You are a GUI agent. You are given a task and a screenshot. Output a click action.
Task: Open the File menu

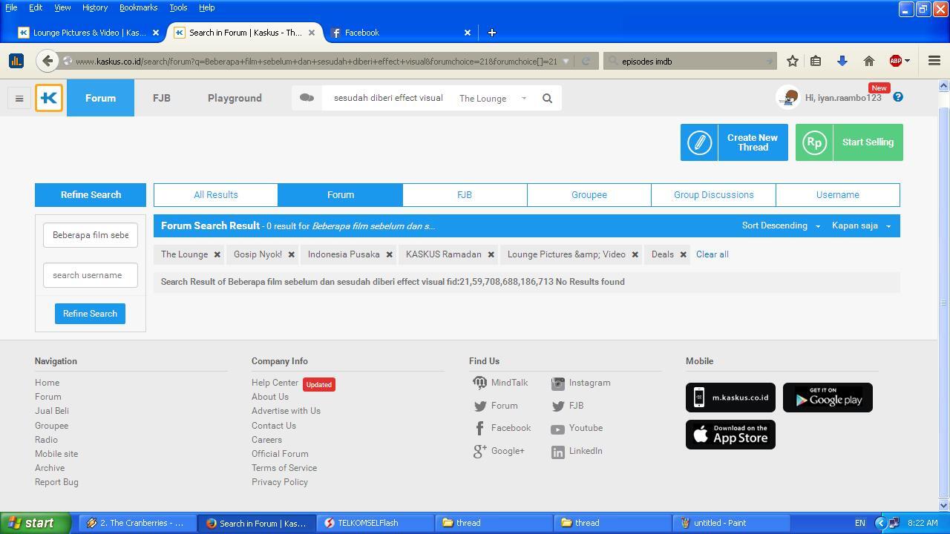click(x=11, y=7)
